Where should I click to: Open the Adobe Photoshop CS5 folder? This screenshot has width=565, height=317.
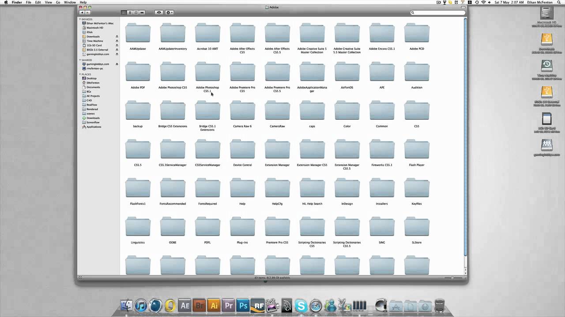click(x=173, y=72)
